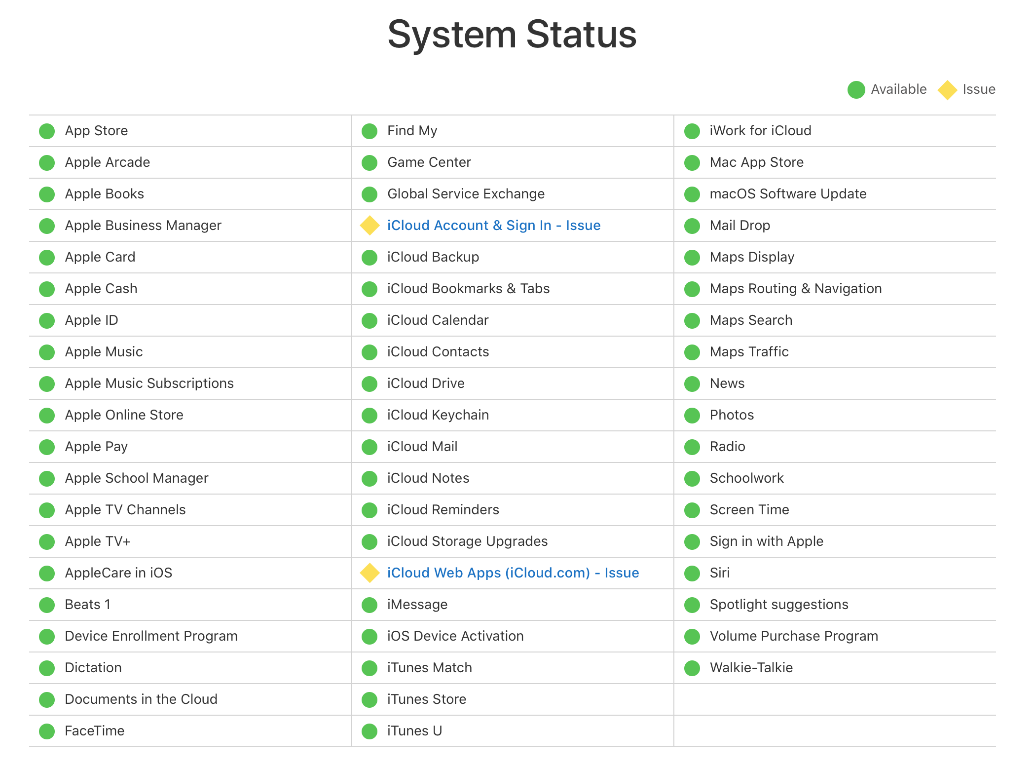Viewport: 1035px width, 767px height.
Task: Open the iCloud Account & Sign In issue link
Action: pos(493,226)
